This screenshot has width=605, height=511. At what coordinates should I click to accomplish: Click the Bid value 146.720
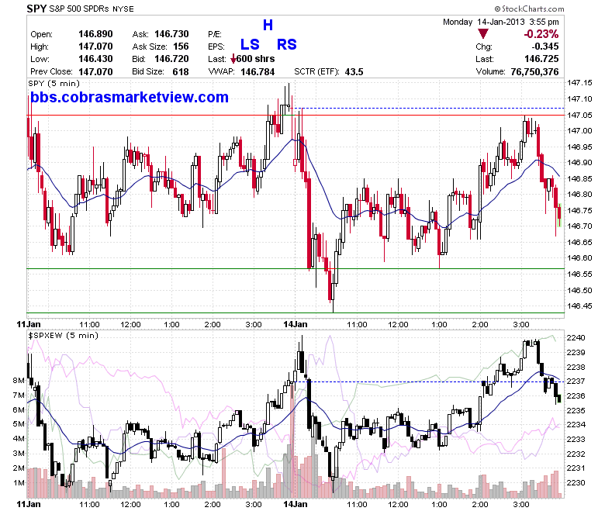pyautogui.click(x=171, y=59)
